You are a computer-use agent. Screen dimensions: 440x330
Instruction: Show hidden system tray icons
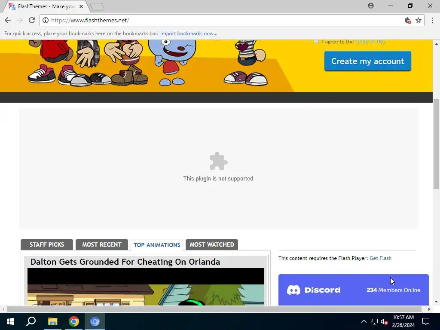(364, 321)
